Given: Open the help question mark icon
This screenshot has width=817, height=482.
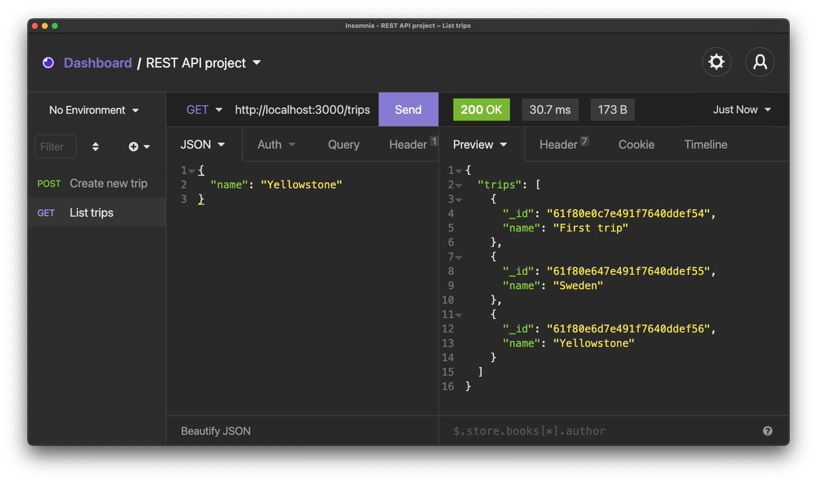Looking at the screenshot, I should coord(767,431).
